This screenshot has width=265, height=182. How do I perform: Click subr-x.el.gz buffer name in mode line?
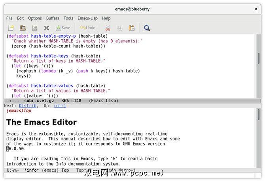[39, 101]
